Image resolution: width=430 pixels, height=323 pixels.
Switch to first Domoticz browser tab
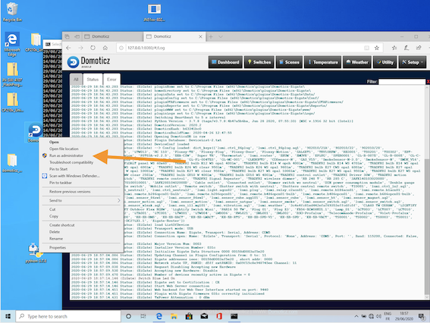(x=112, y=36)
